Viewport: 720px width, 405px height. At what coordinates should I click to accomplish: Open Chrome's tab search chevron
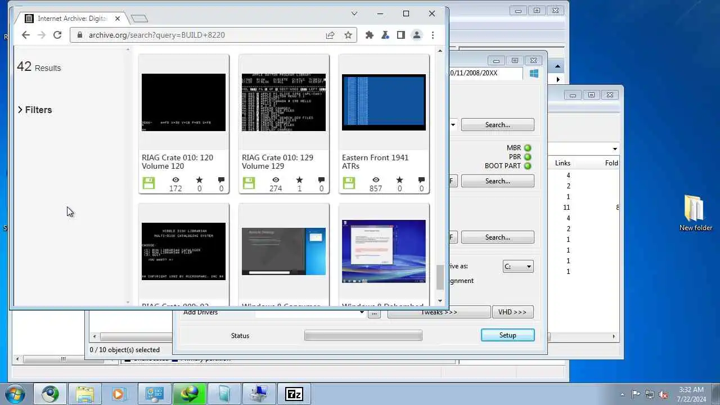pyautogui.click(x=354, y=13)
